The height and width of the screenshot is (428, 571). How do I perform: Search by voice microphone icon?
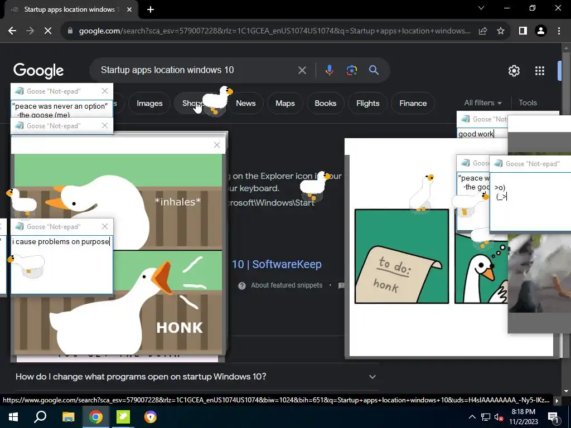[329, 70]
